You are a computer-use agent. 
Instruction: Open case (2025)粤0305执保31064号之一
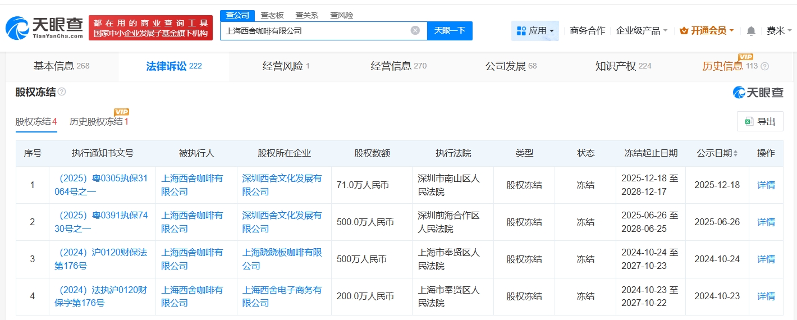point(101,185)
